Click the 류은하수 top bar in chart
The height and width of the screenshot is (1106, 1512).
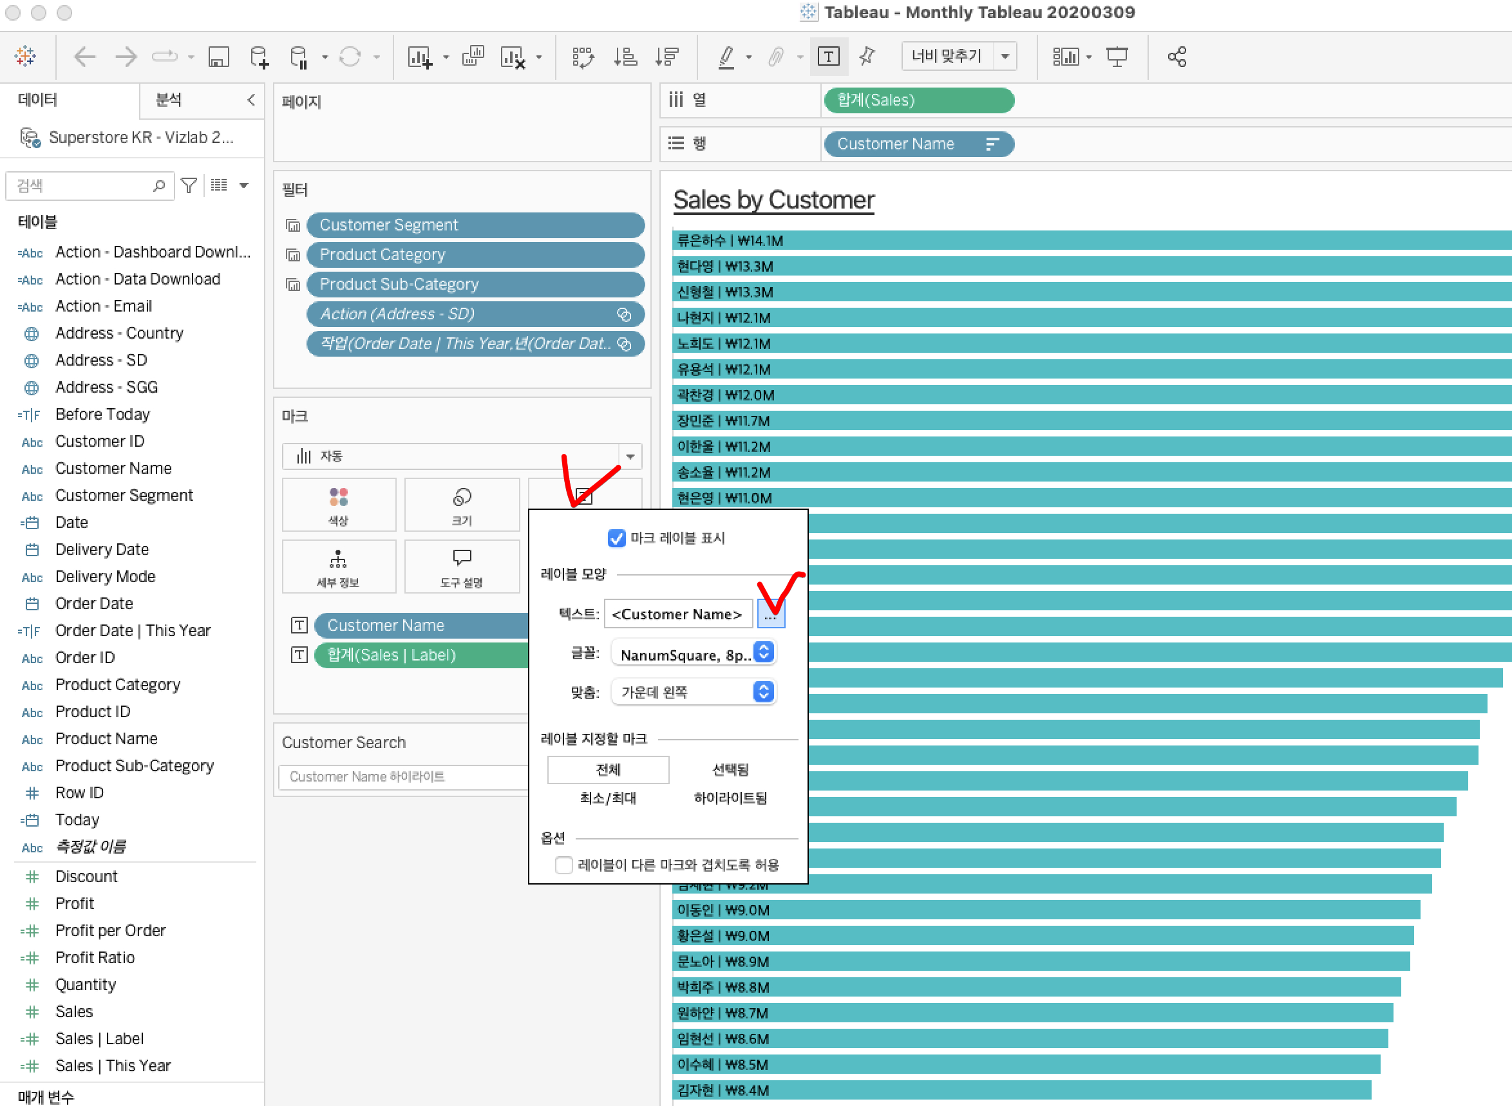(x=1091, y=240)
